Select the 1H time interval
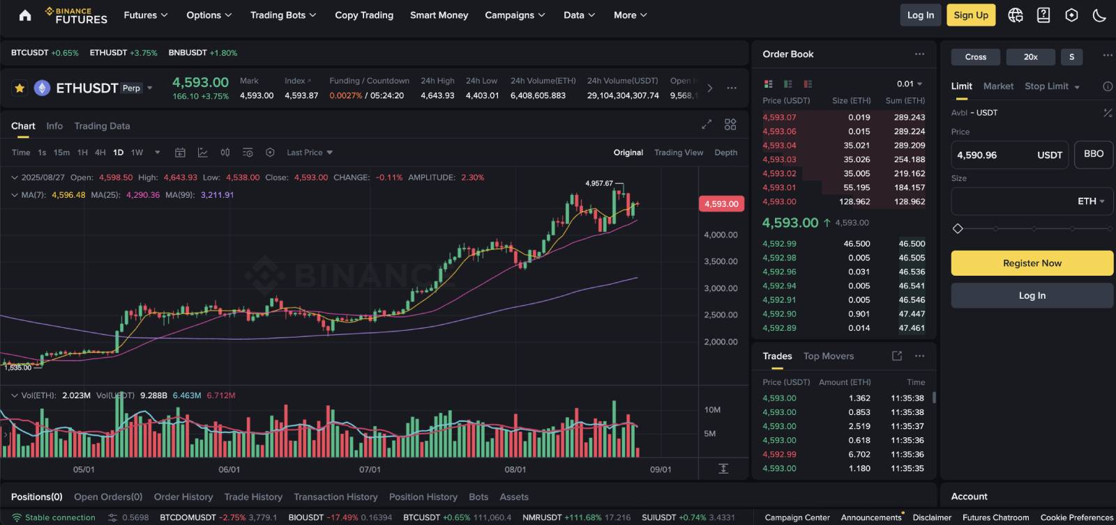Viewport: 1116px width, 525px height. tap(82, 152)
